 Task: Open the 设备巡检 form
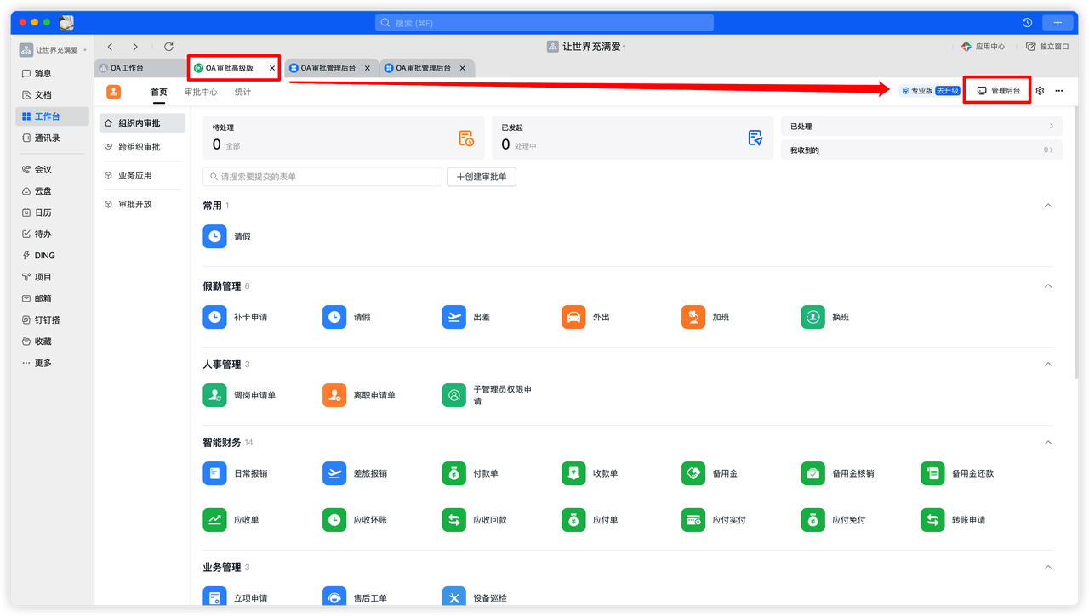coord(454,596)
